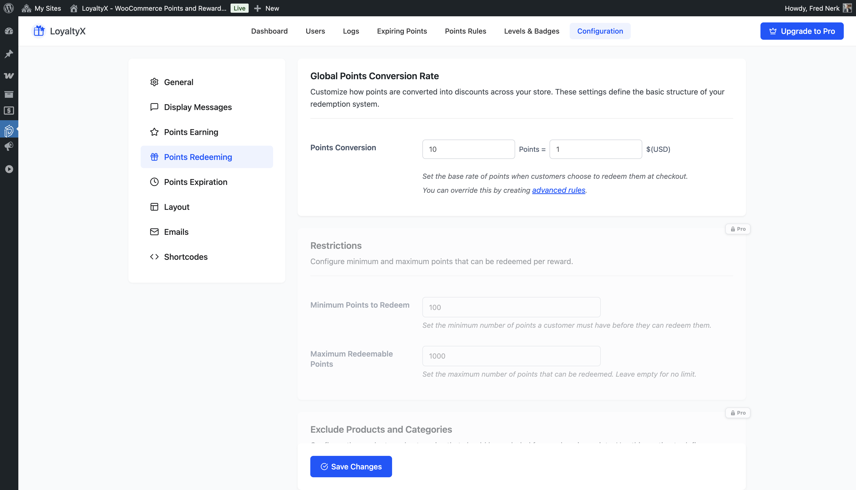Click the Upgrade to Pro button

801,31
